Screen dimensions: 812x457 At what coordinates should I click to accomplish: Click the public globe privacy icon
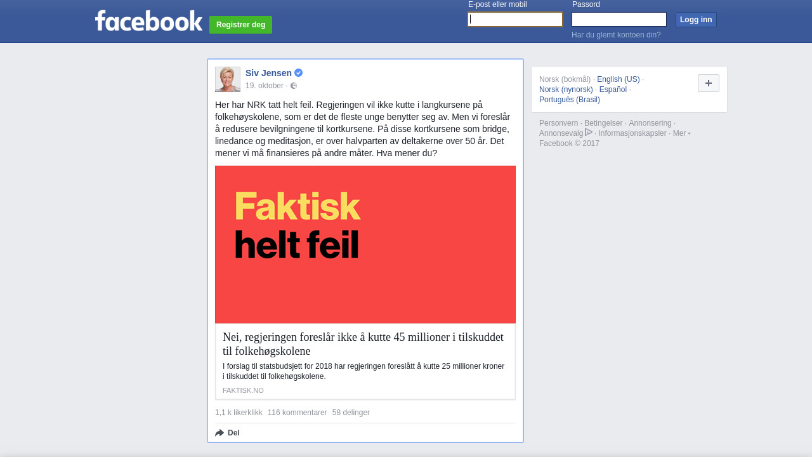point(294,86)
